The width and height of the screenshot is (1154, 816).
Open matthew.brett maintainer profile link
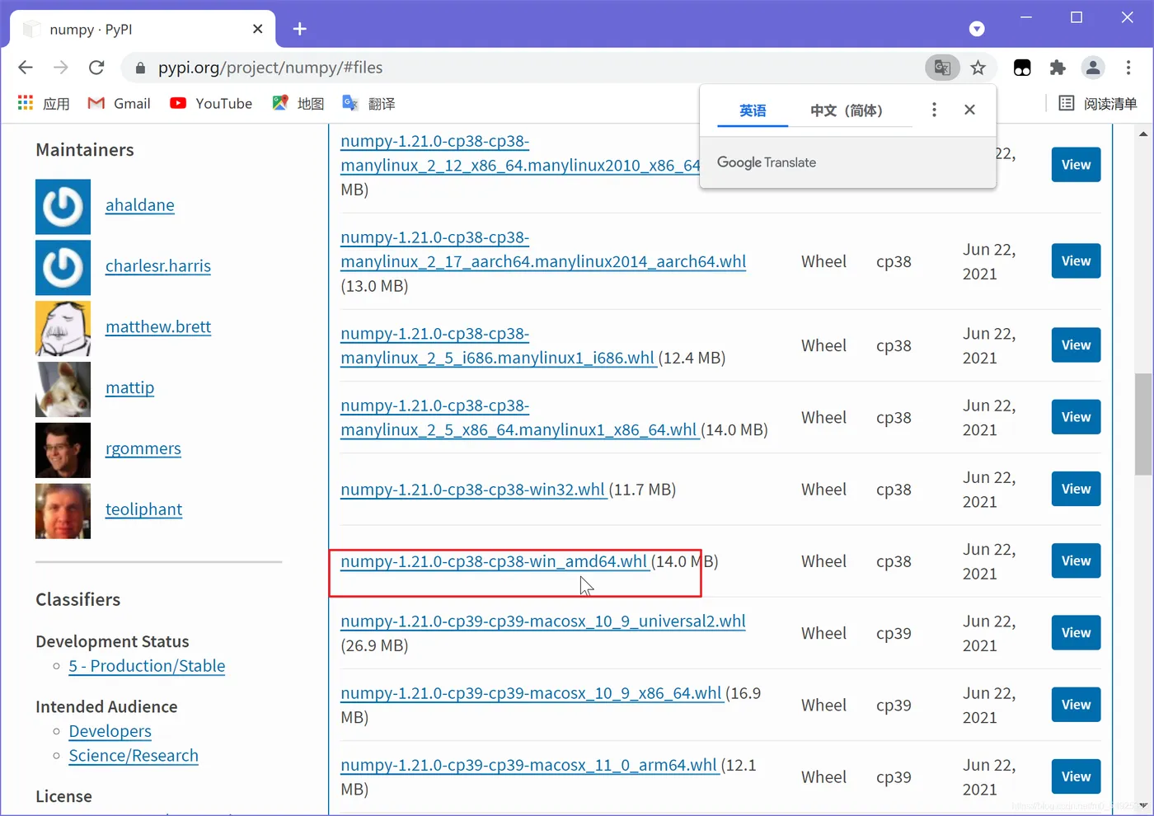tap(158, 327)
